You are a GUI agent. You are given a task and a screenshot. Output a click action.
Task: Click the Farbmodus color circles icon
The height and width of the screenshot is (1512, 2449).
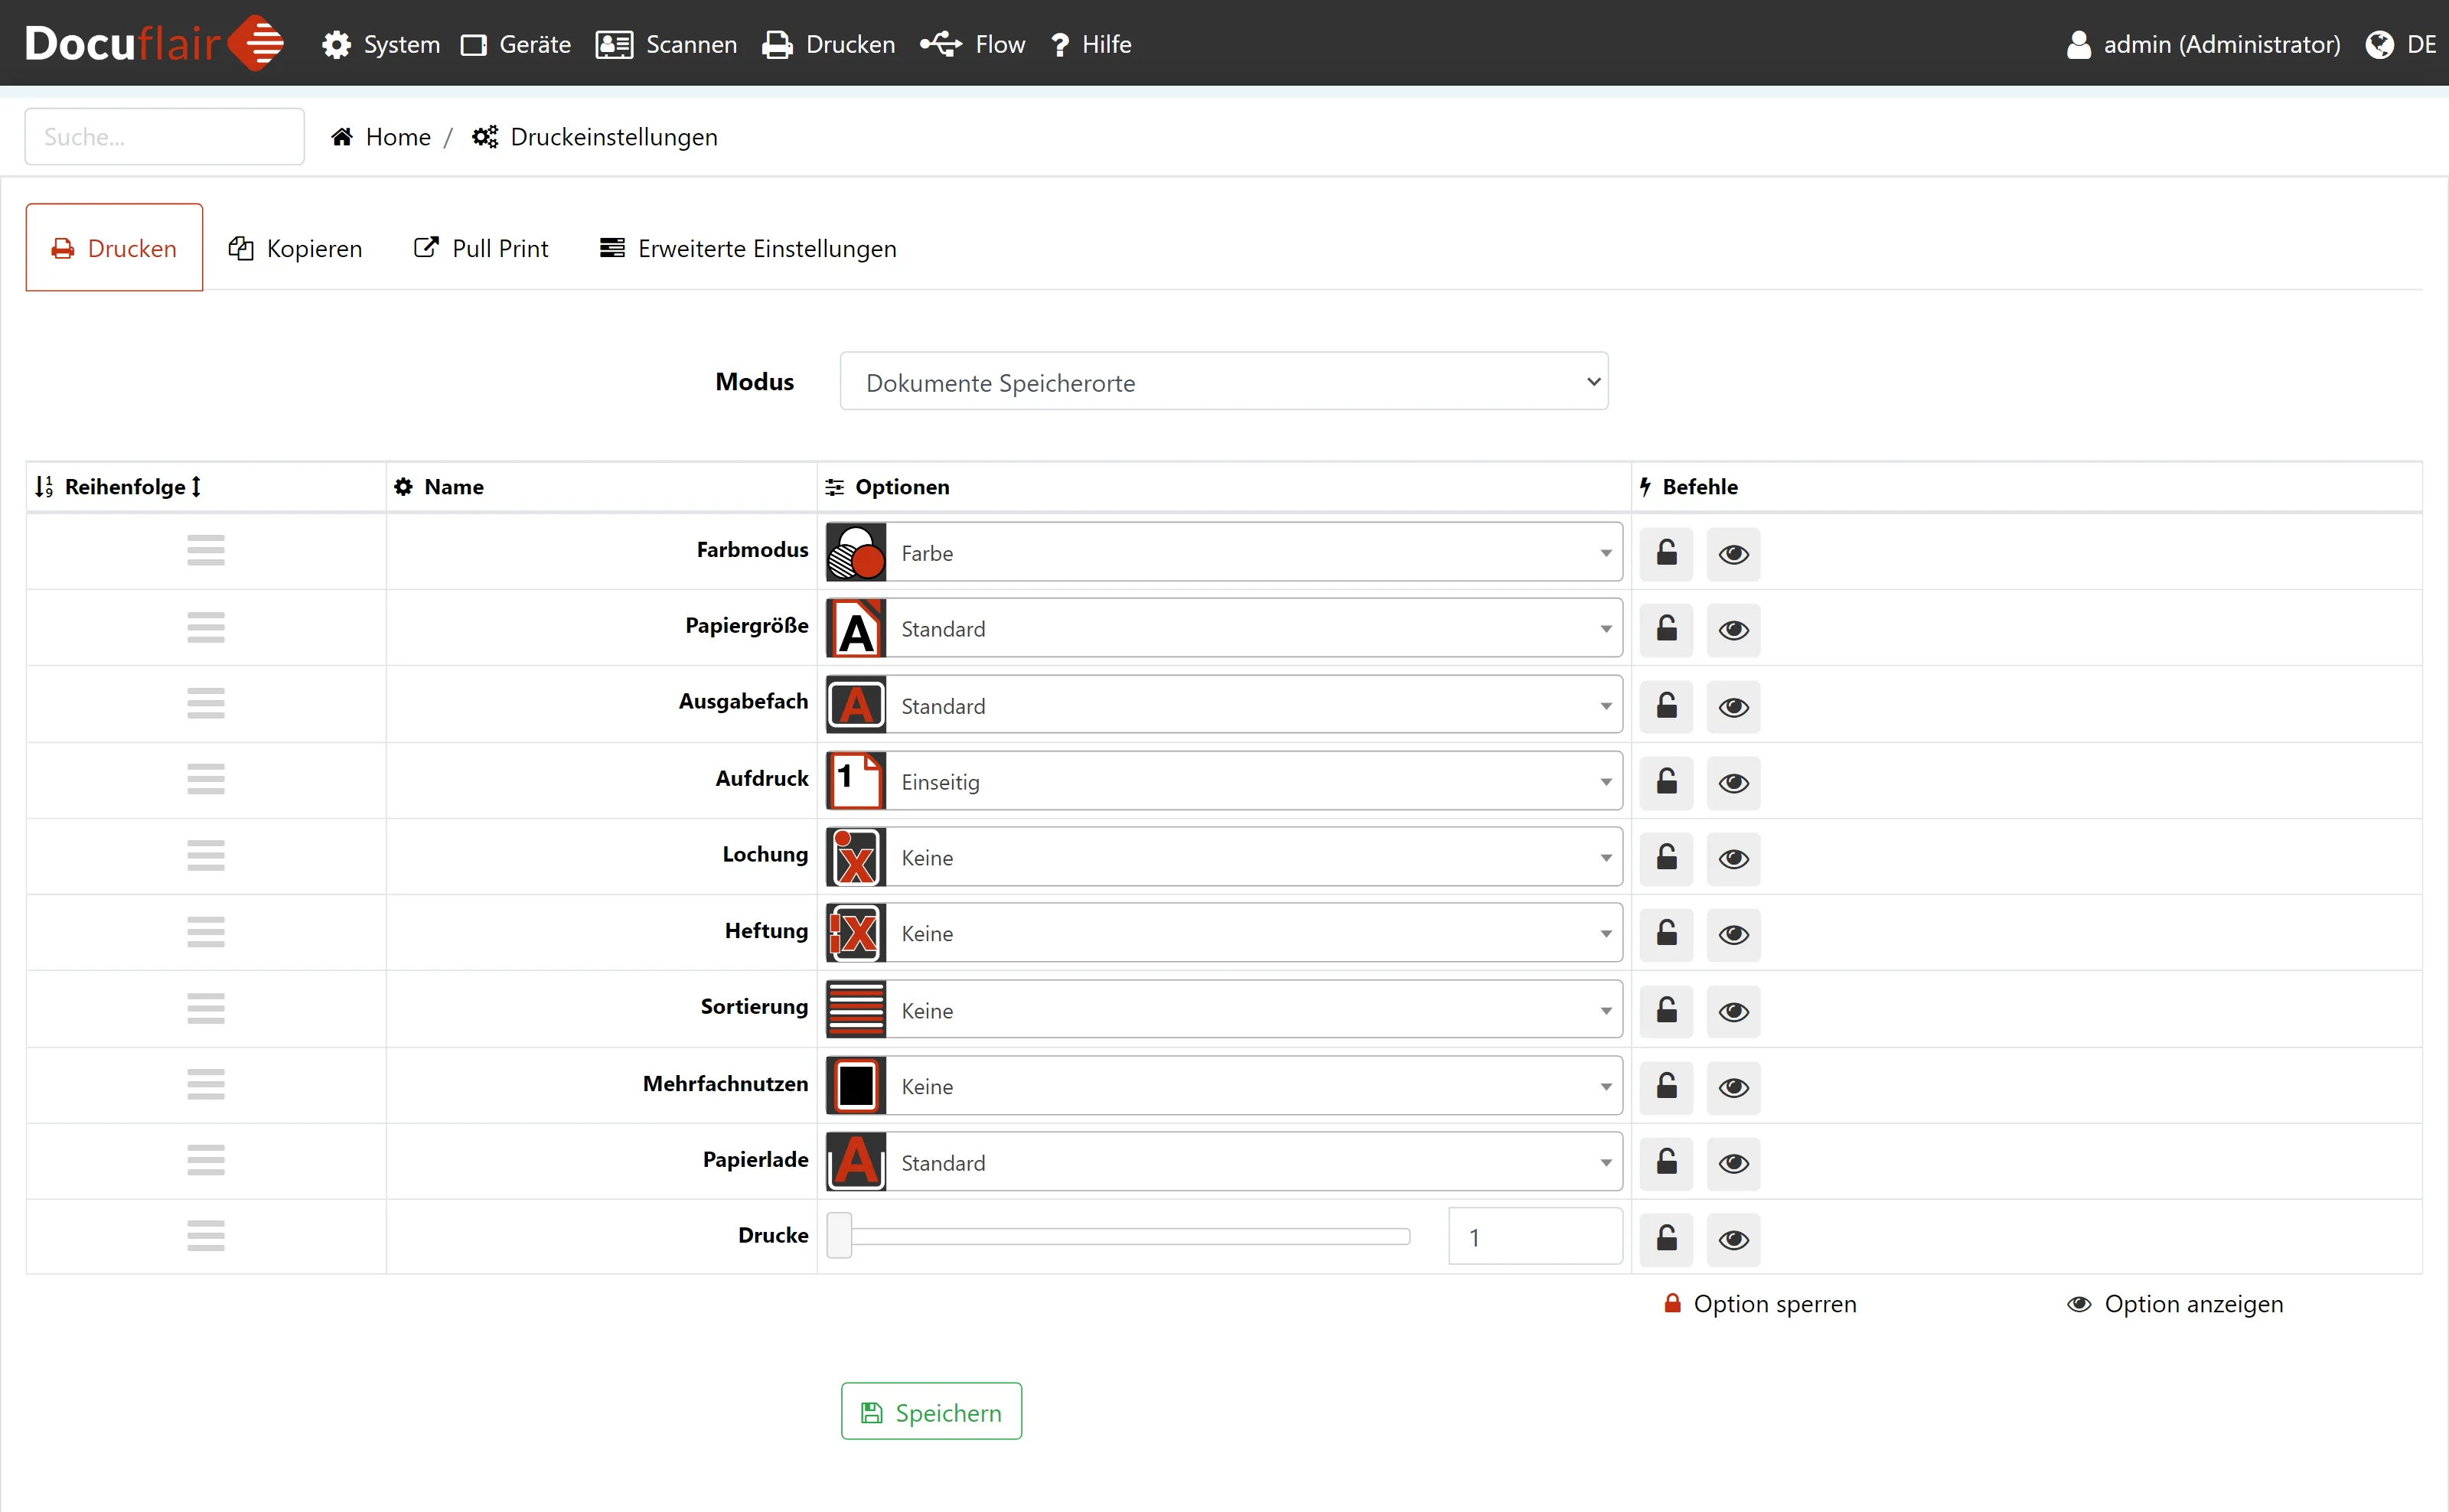pos(856,552)
